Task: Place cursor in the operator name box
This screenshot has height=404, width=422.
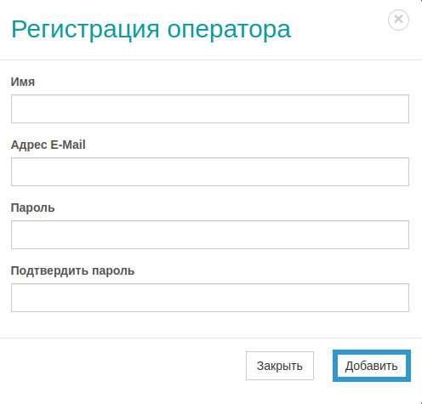Action: [x=210, y=109]
